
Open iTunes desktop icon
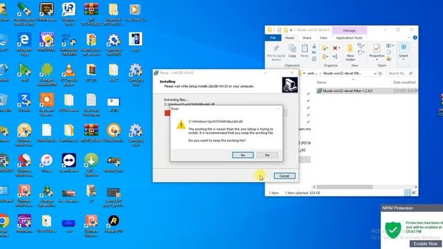(x=46, y=163)
